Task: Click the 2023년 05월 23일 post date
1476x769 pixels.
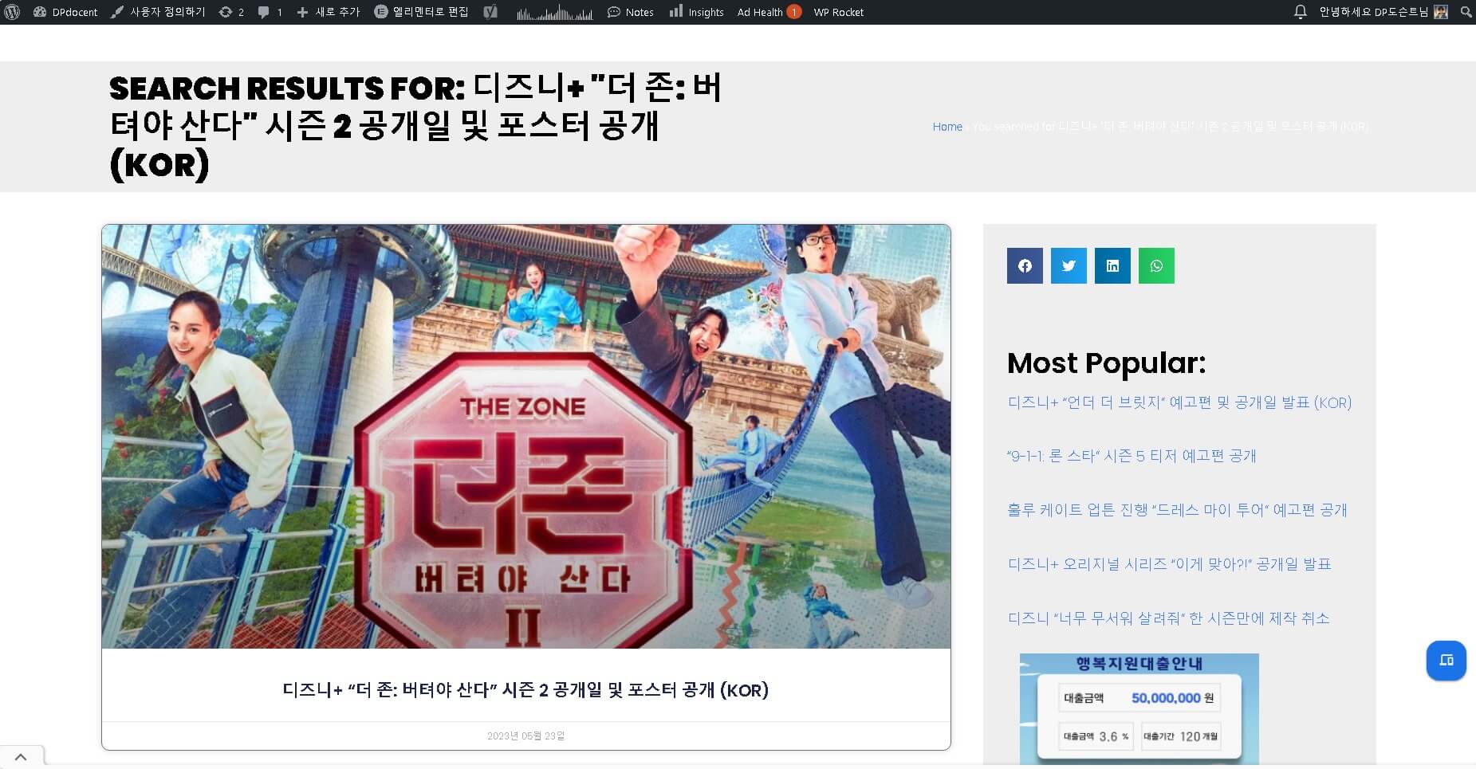Action: point(525,736)
